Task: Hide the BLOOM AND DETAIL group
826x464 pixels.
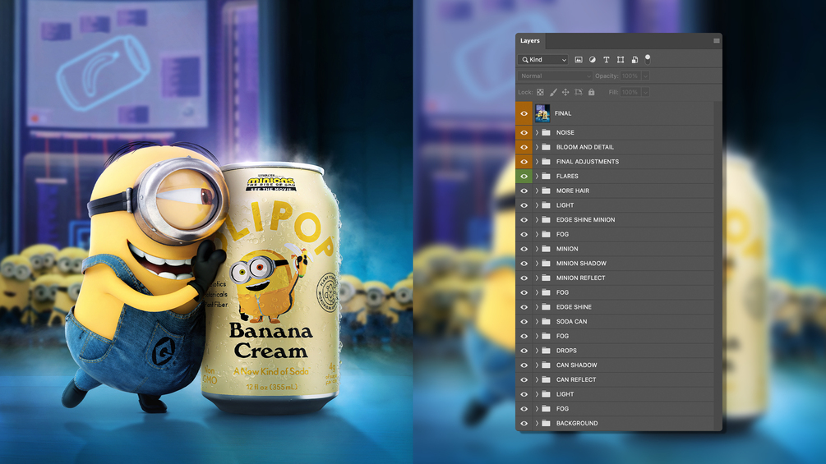Action: pos(524,147)
